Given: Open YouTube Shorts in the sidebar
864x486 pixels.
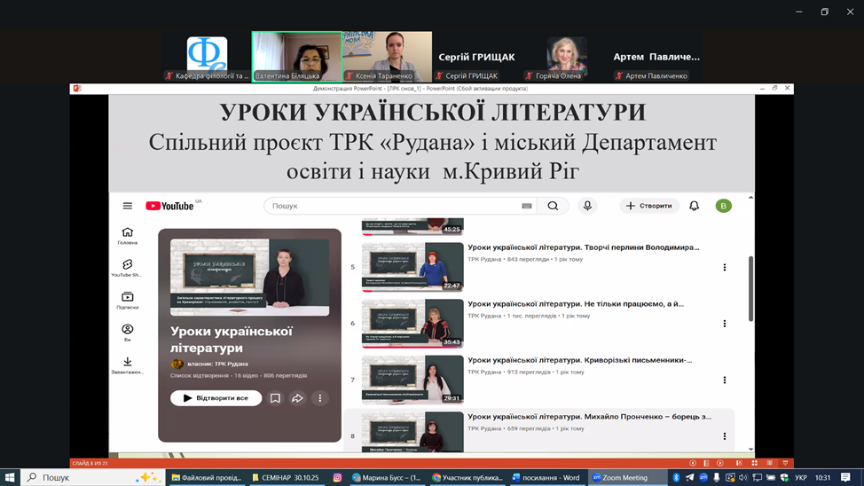Looking at the screenshot, I should click(x=128, y=268).
